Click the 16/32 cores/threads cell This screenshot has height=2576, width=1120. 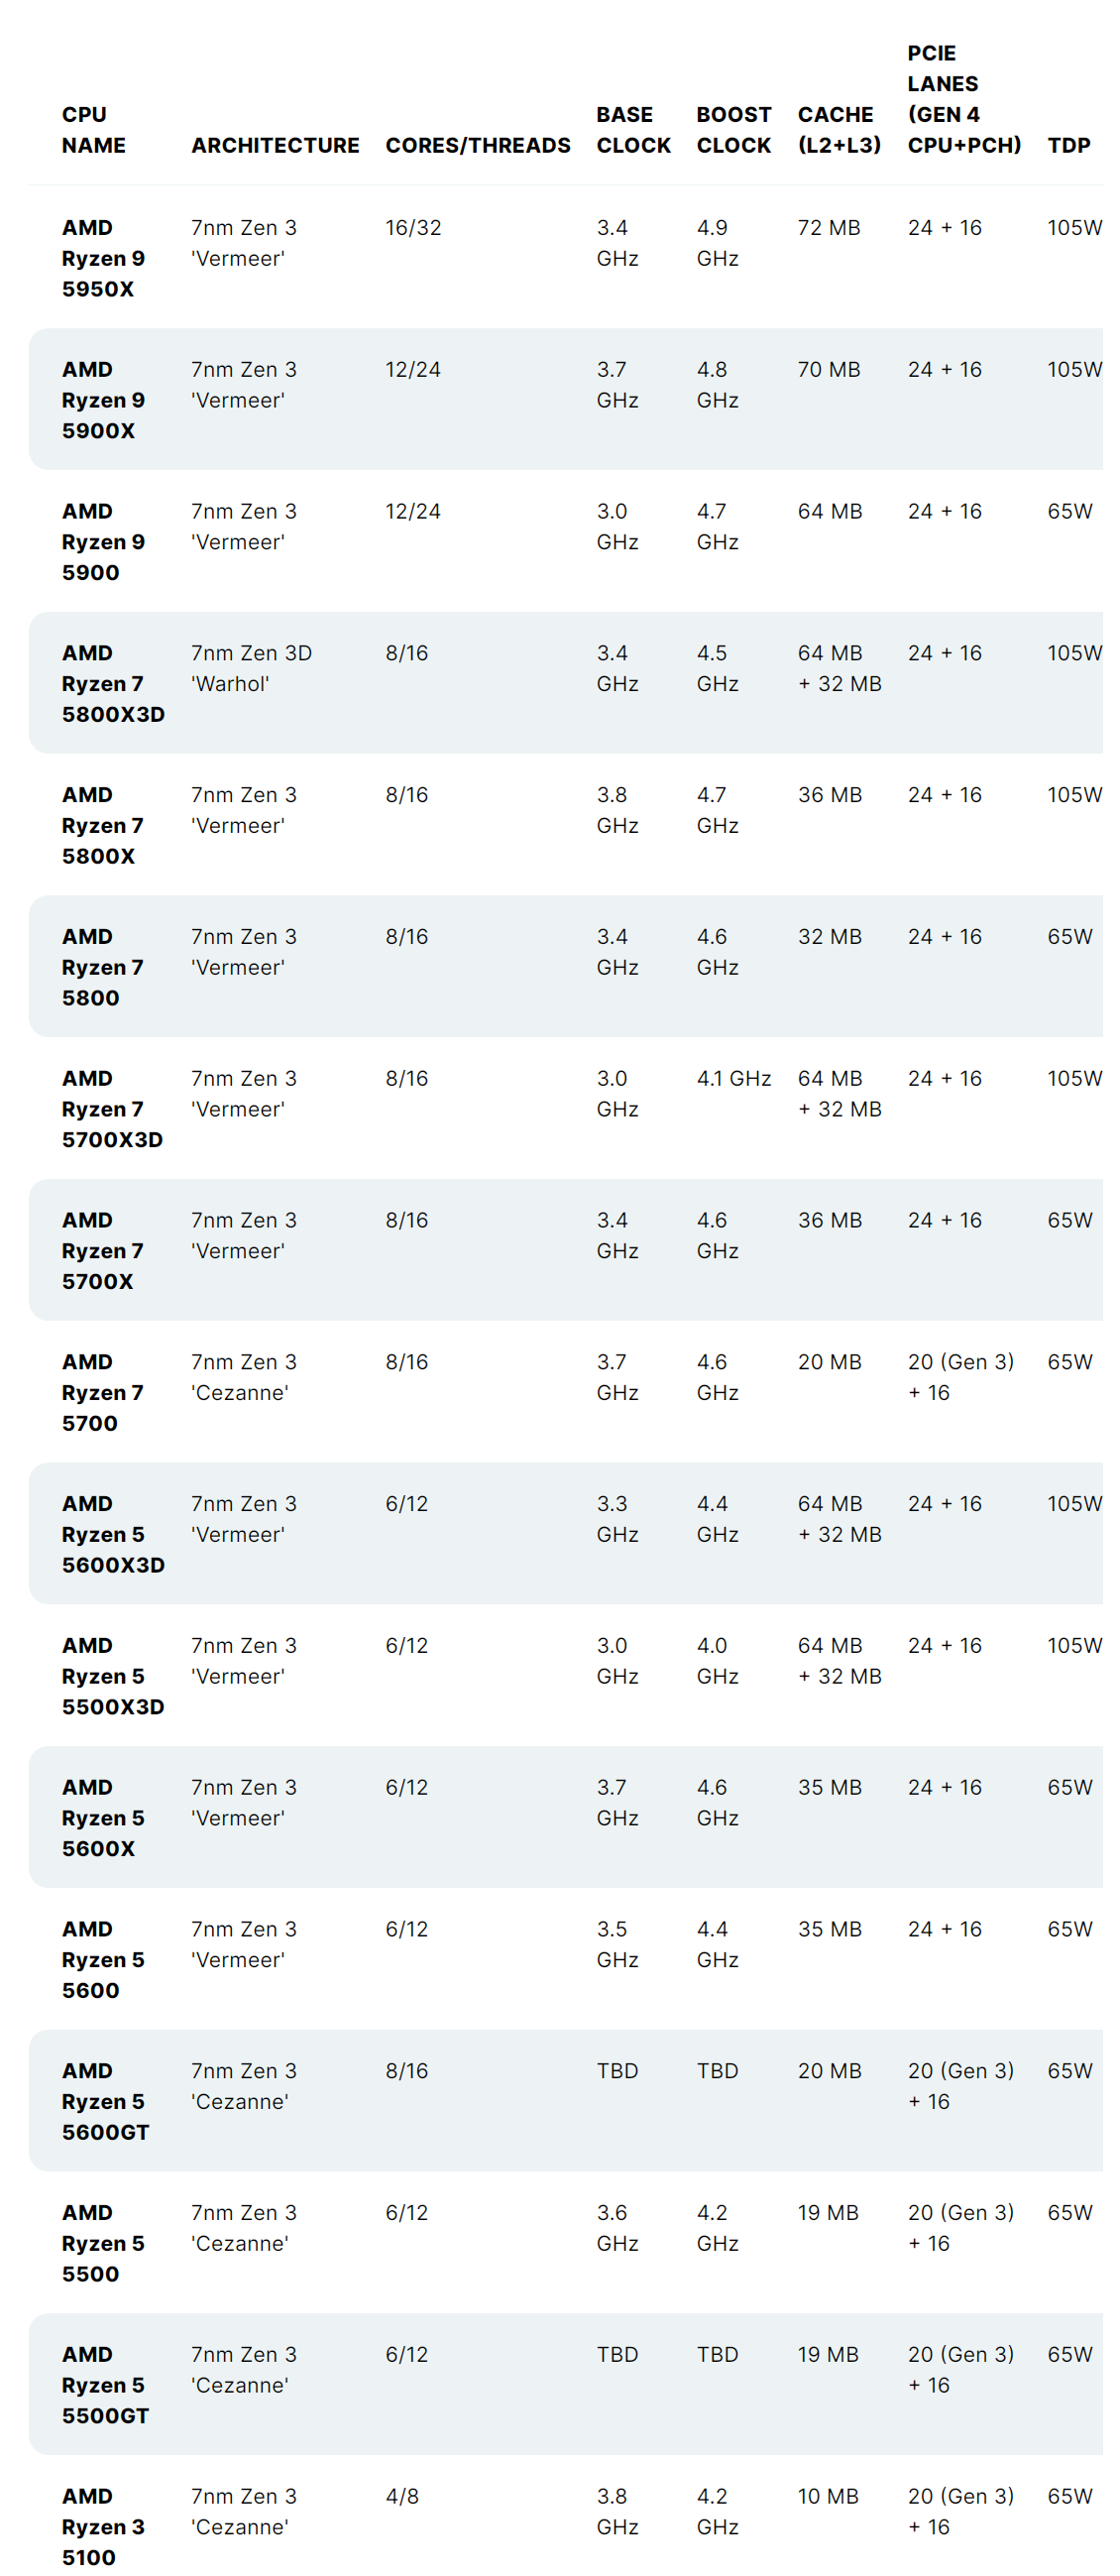(413, 228)
